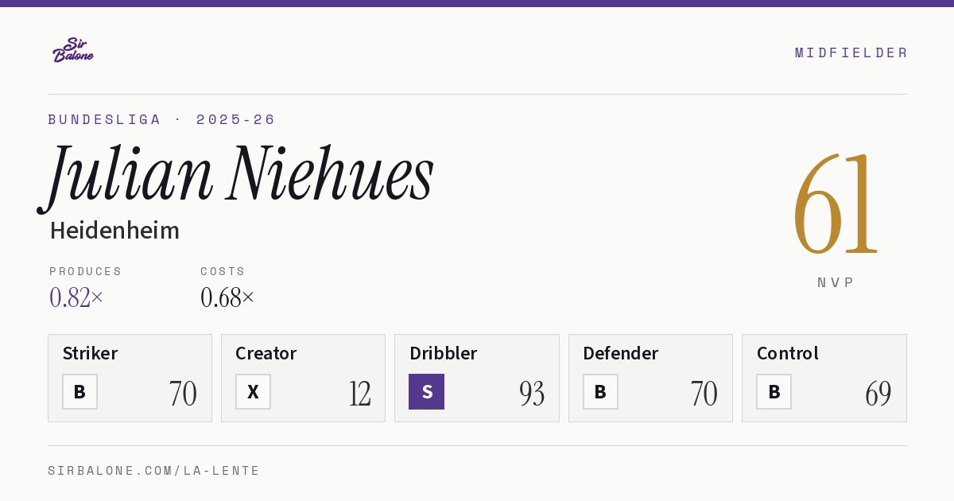The height and width of the screenshot is (501, 954).
Task: Click the Striker card title
Action: click(90, 353)
